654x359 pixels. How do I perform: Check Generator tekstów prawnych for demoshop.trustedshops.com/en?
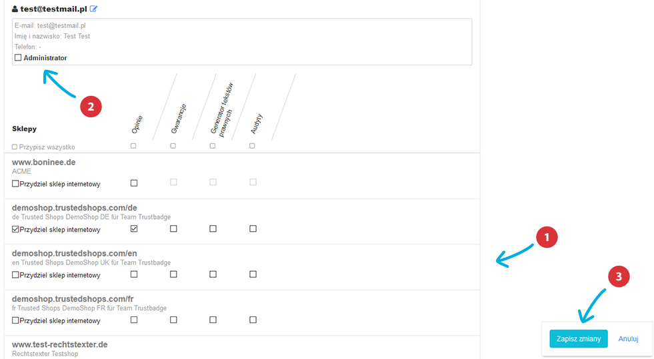point(213,274)
